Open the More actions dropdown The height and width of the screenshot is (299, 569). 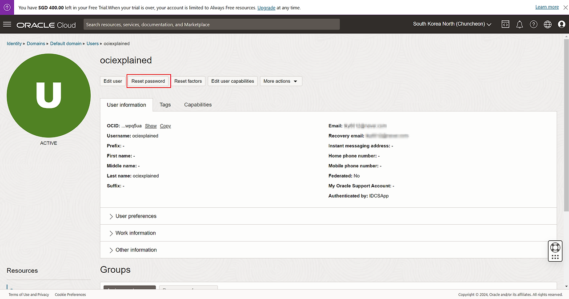pyautogui.click(x=280, y=81)
